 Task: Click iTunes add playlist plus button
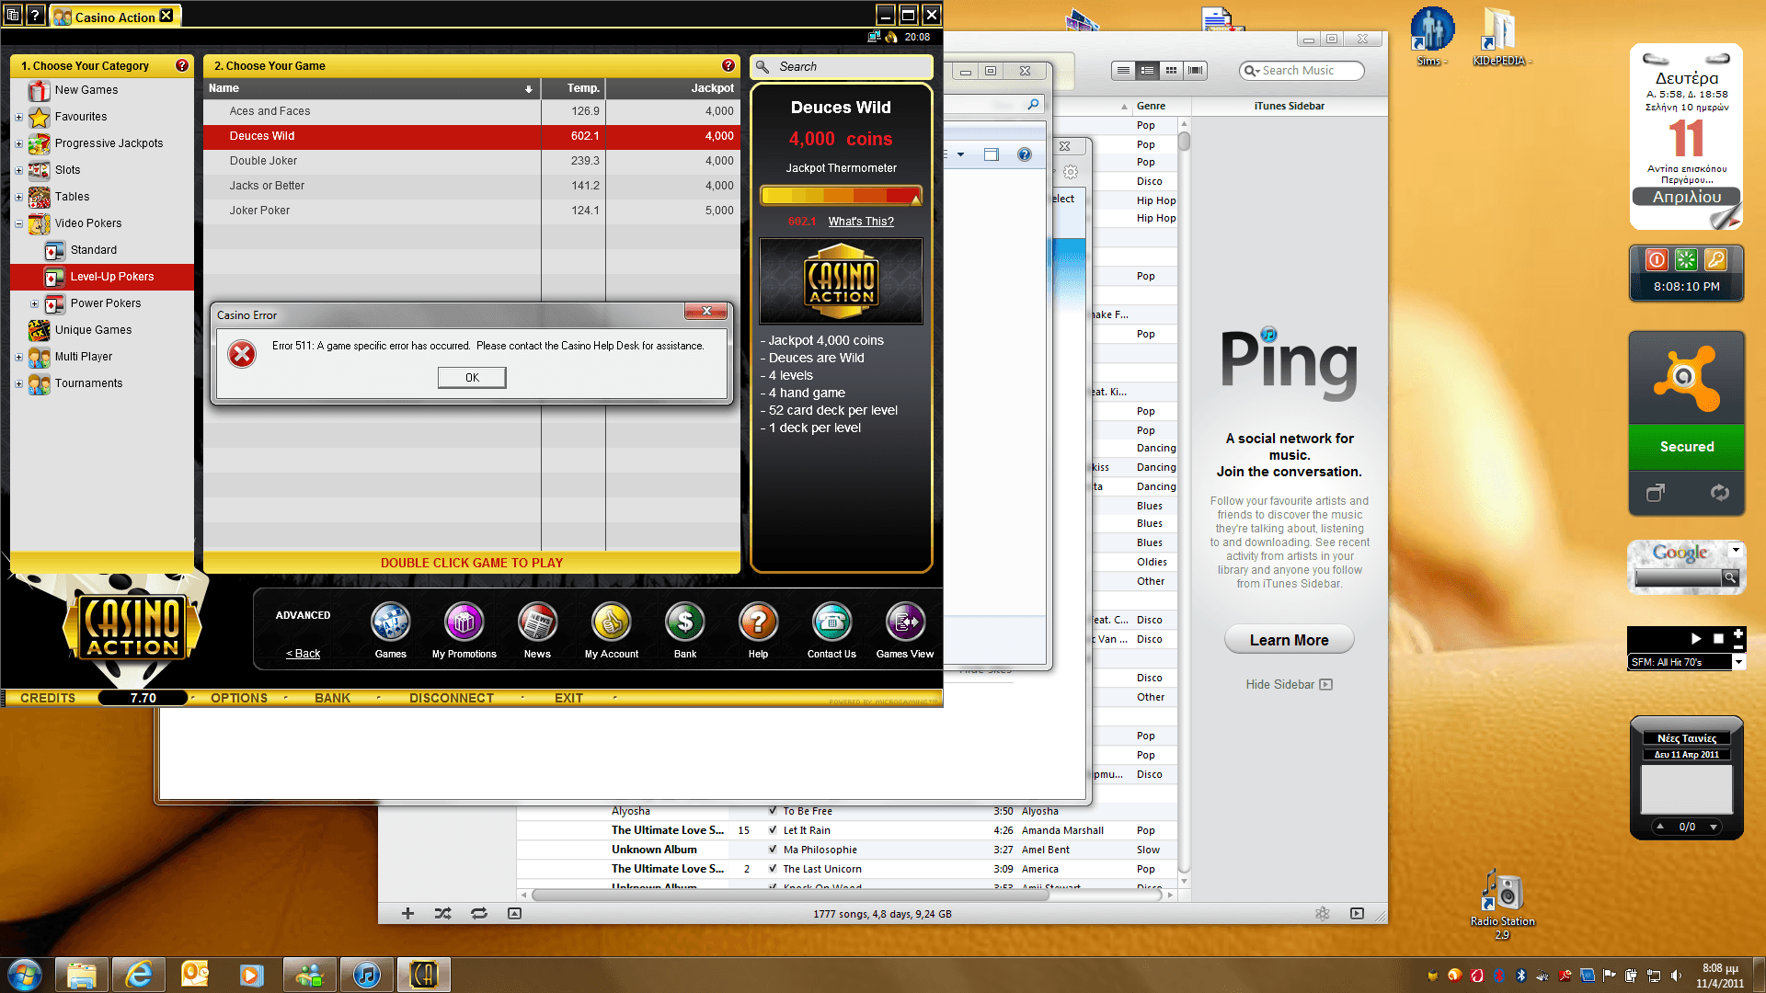coord(407,914)
